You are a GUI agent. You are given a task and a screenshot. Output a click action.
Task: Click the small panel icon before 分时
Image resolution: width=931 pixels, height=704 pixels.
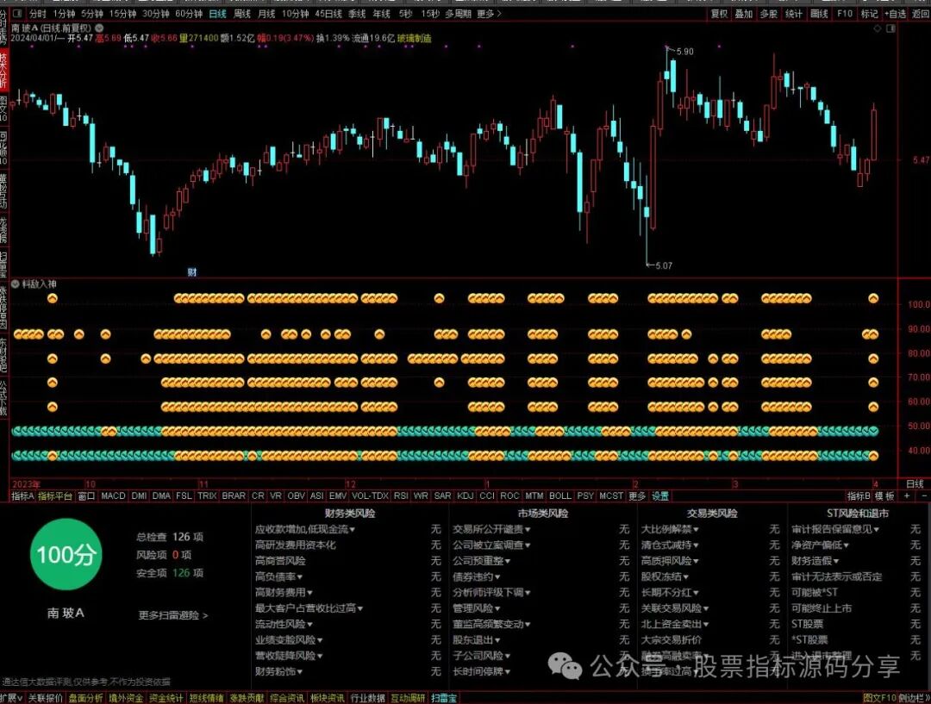(16, 13)
